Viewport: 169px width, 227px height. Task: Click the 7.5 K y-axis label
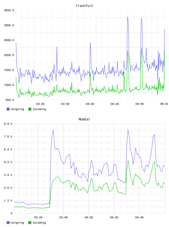(x=8, y=137)
